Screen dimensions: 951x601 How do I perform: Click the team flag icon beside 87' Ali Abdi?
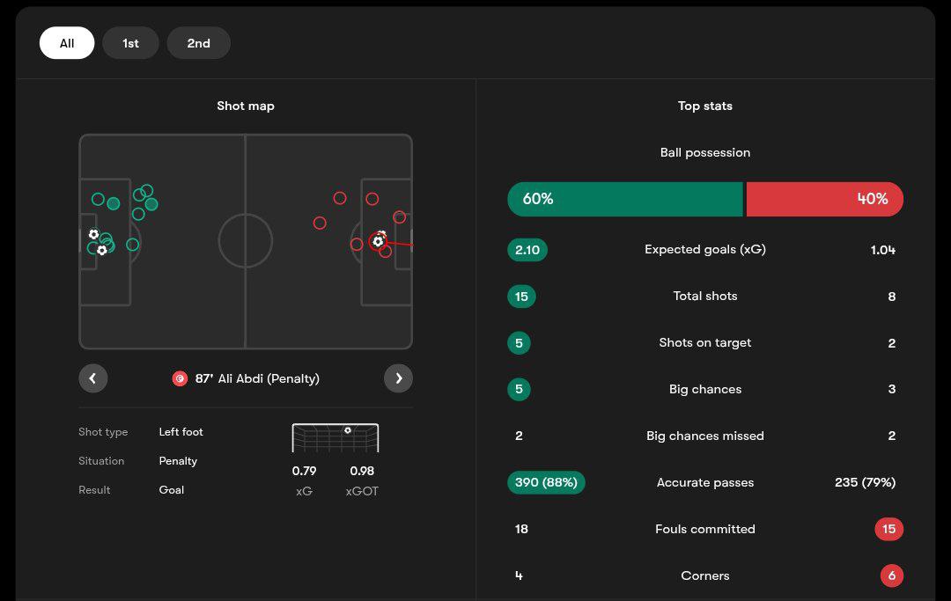point(180,378)
